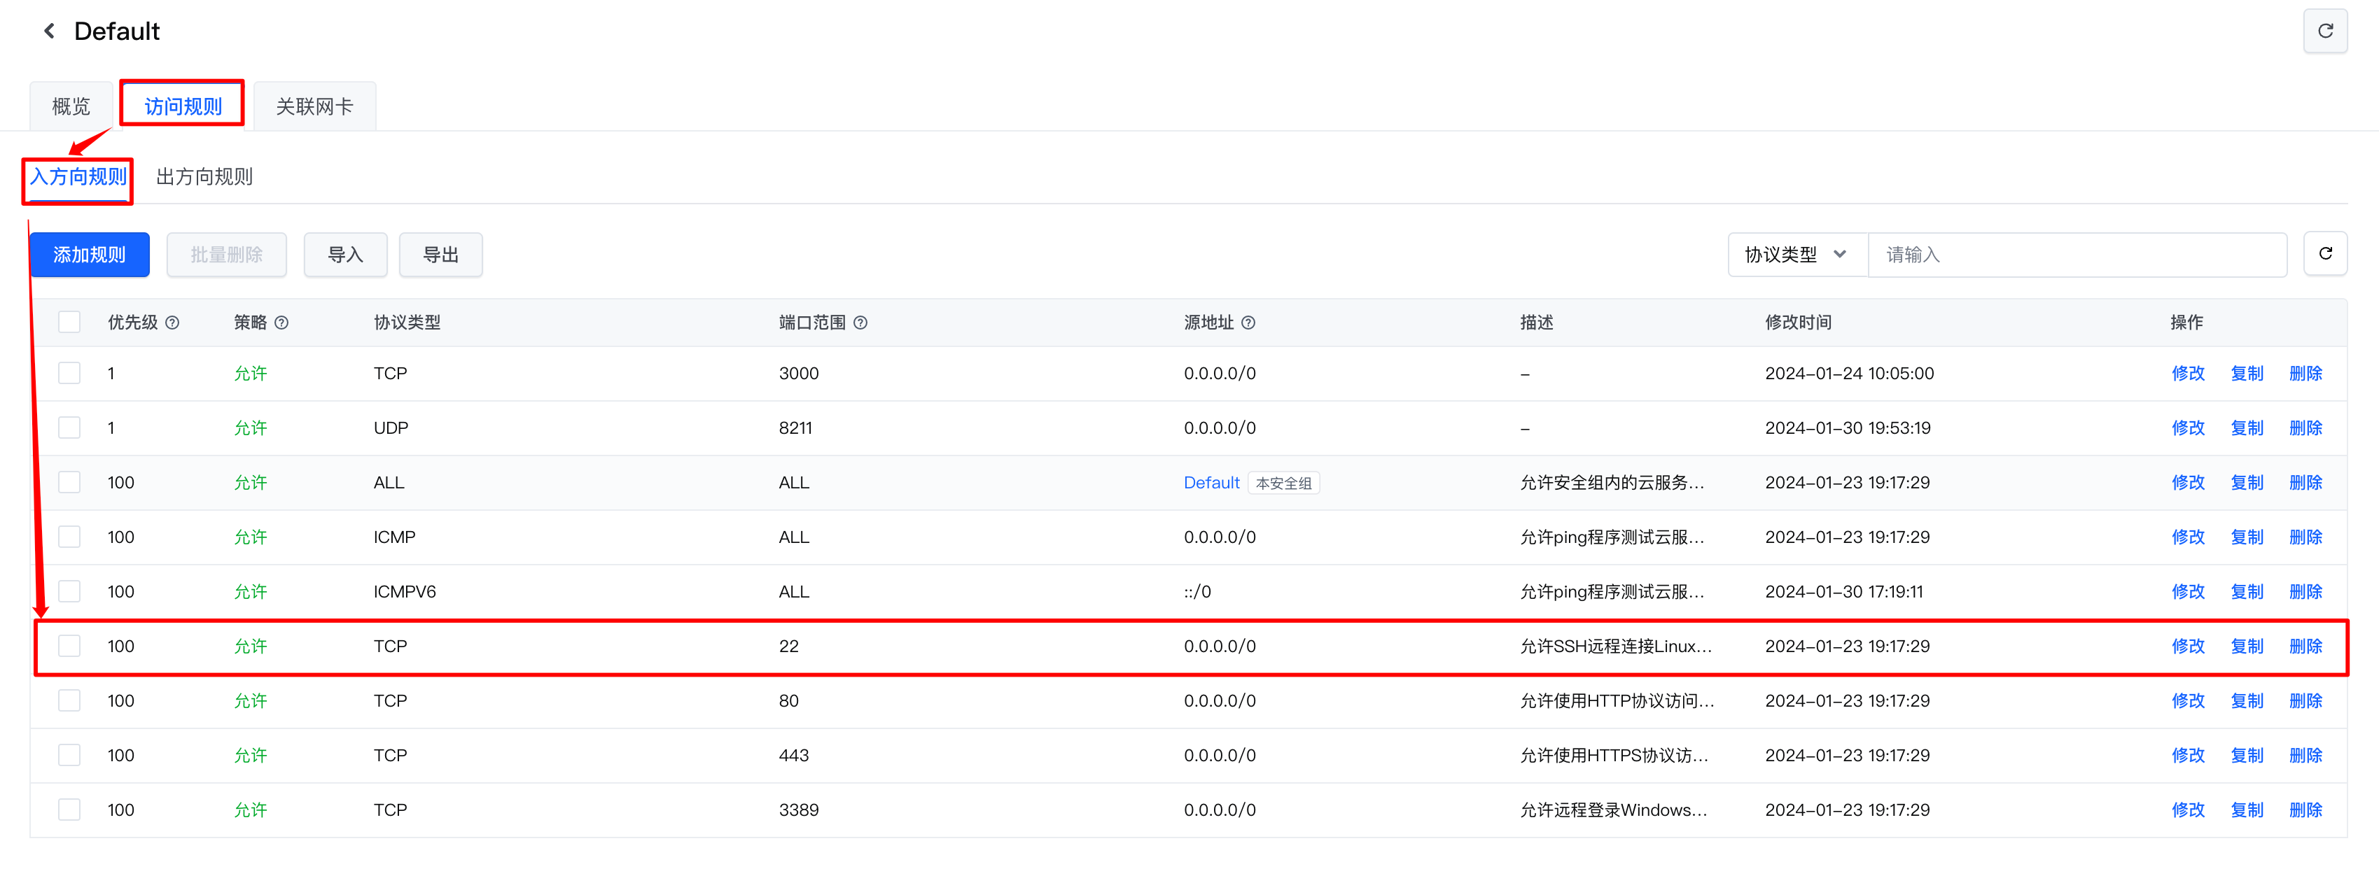Select all rules with header checkbox

(69, 322)
